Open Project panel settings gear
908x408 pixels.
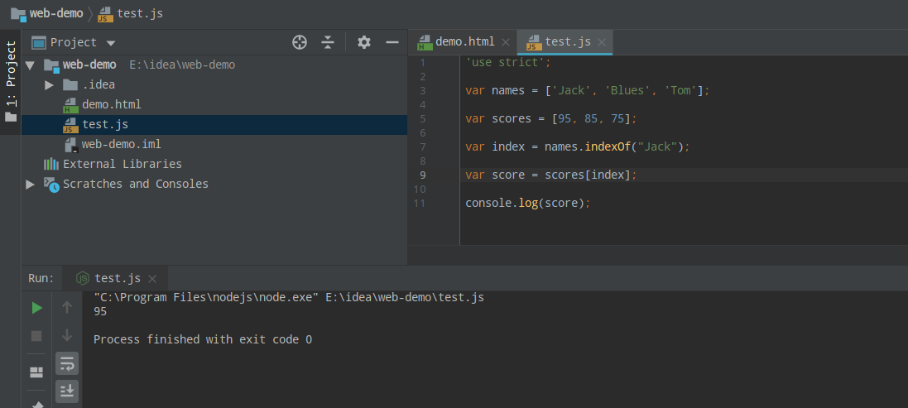coord(363,42)
